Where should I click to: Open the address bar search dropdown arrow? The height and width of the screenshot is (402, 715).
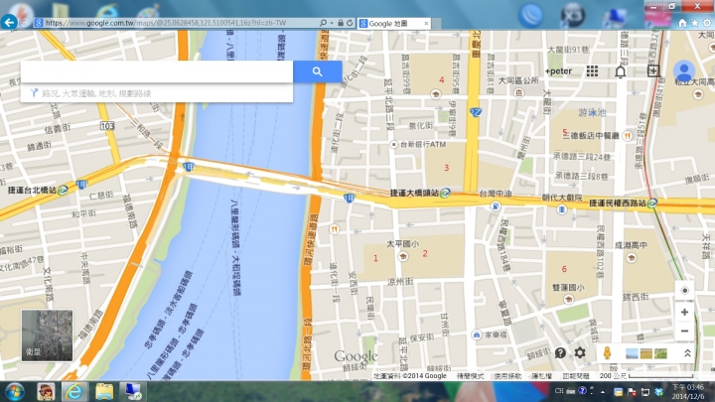(x=332, y=23)
